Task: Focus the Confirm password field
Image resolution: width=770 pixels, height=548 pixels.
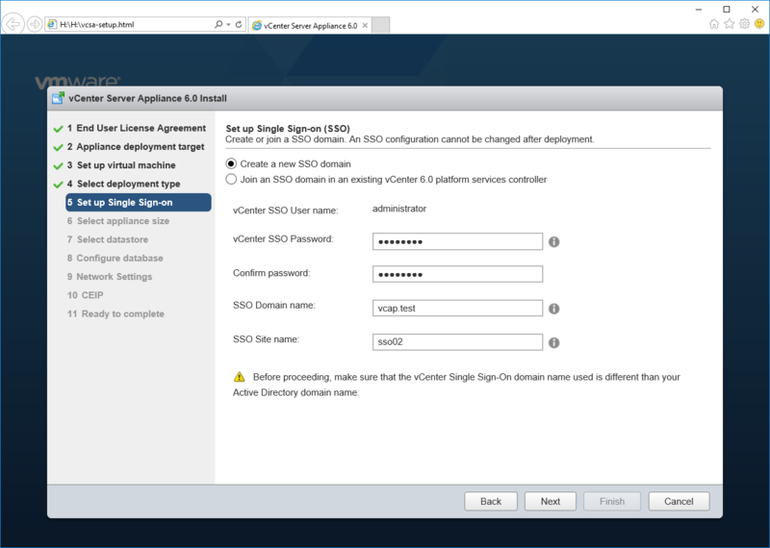Action: coord(458,274)
